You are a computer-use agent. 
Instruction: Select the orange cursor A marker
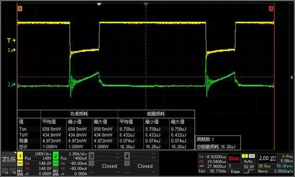pyautogui.click(x=20, y=8)
